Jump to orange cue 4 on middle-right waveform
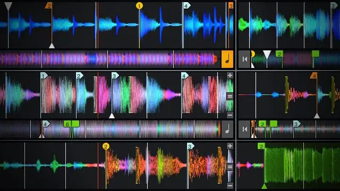 [x=313, y=76]
